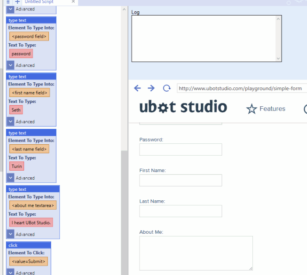Go back in the browser
This screenshot has width=307, height=275.
coord(137,88)
